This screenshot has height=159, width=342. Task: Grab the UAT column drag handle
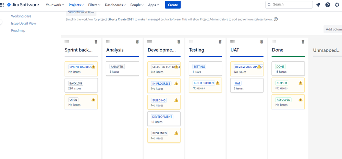(x=232, y=41)
